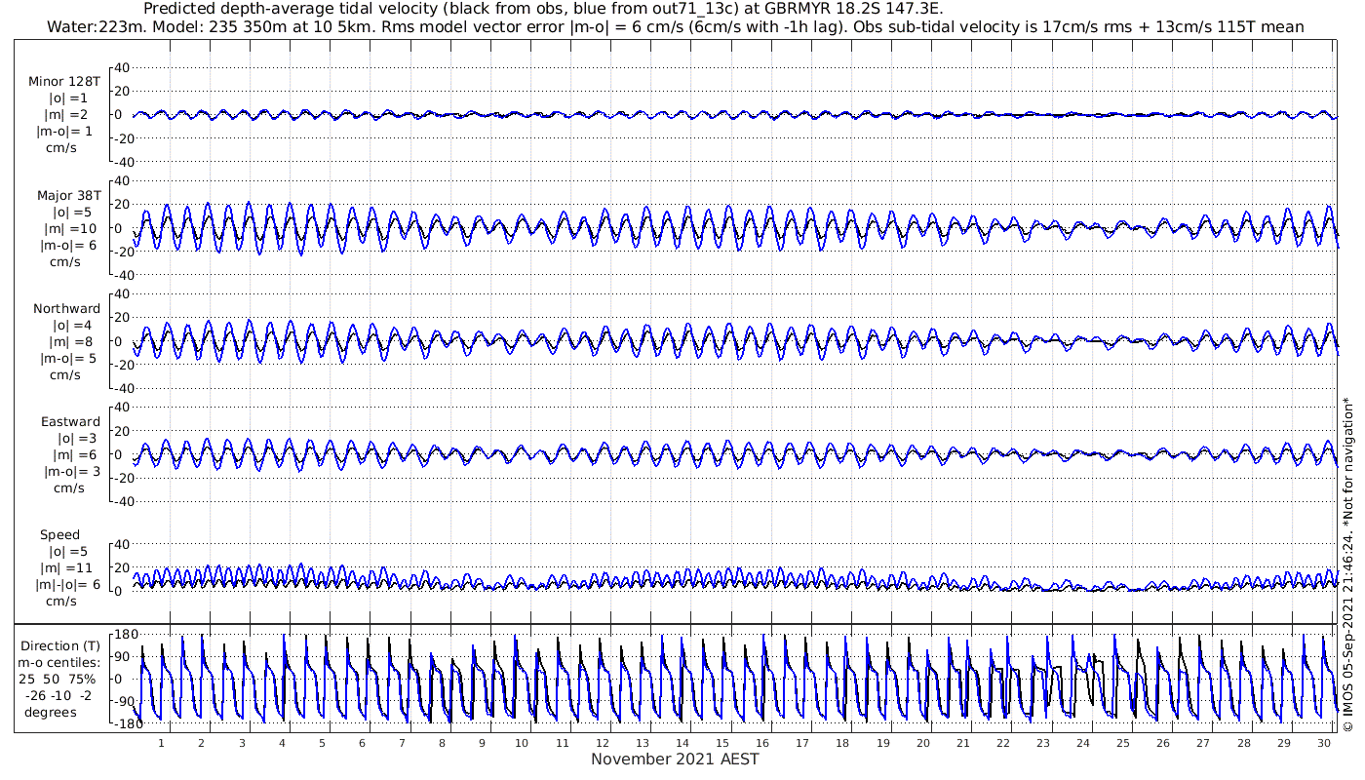Screen dimensions: 1365x780
Task: Click the 'Direction (T)' panel label
Action: click(x=60, y=645)
